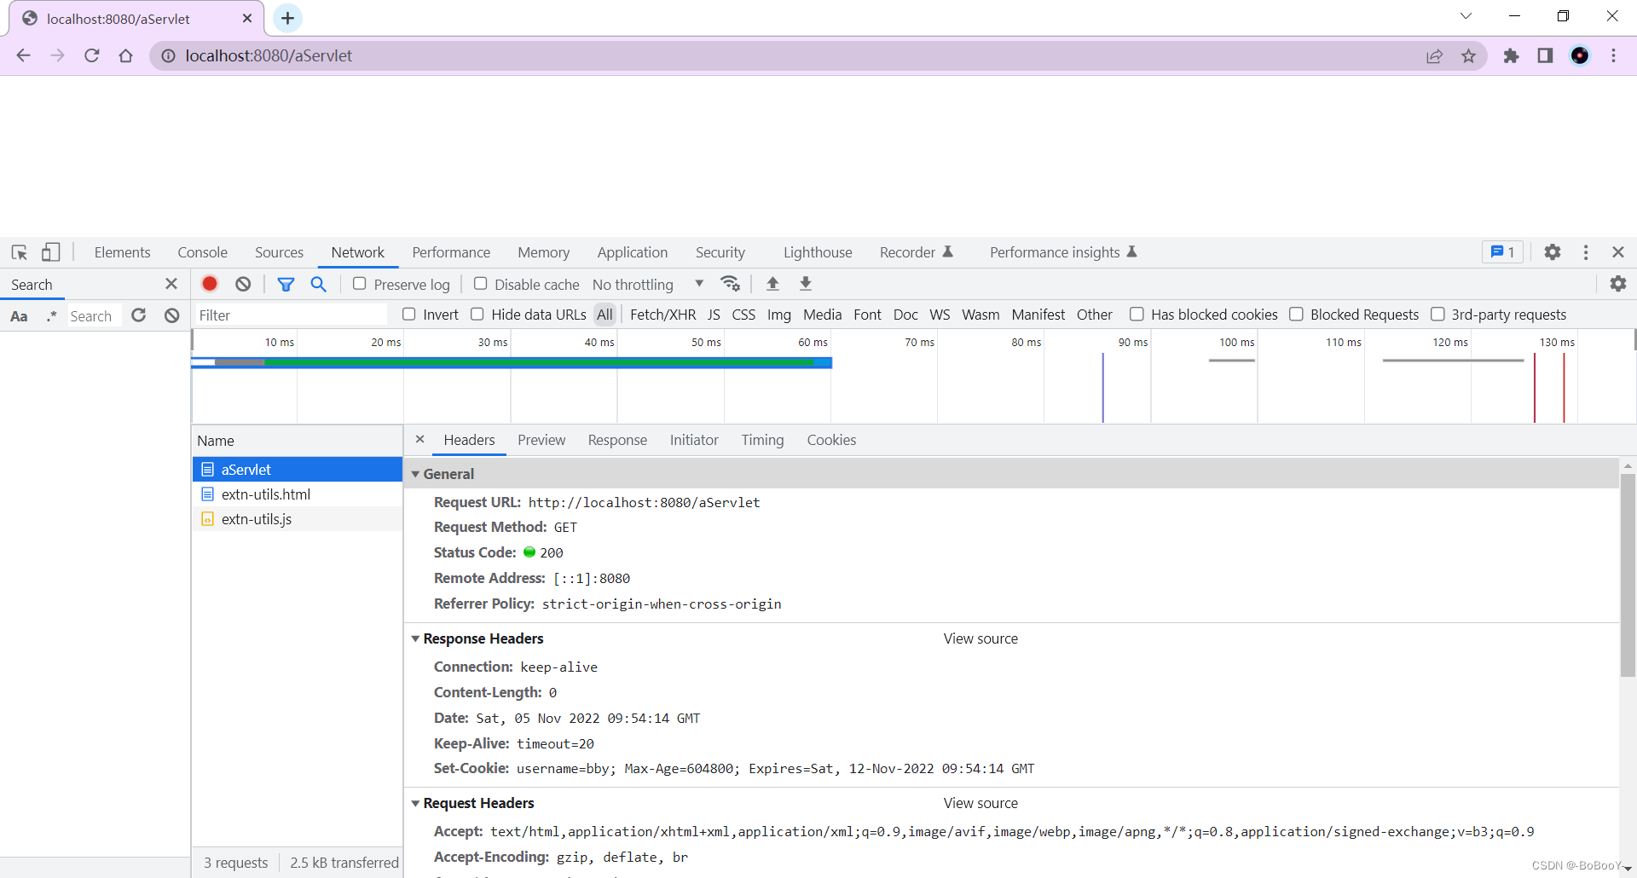Click the headers pane vertical scrollbar
Viewport: 1637px width, 878px height.
click(x=1628, y=575)
